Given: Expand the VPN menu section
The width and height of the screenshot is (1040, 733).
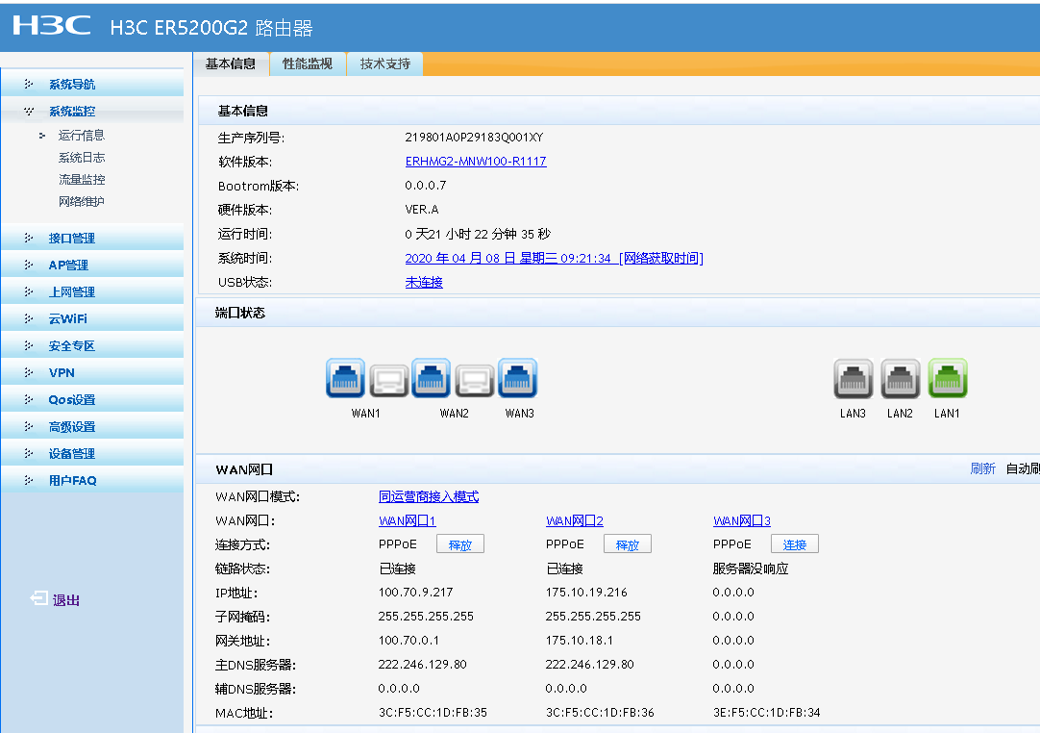Looking at the screenshot, I should tap(62, 373).
